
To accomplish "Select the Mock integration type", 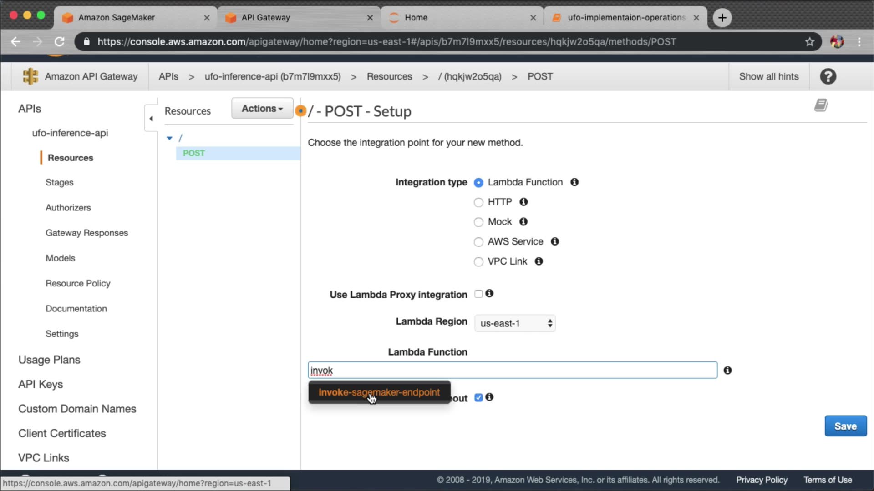I will [478, 222].
